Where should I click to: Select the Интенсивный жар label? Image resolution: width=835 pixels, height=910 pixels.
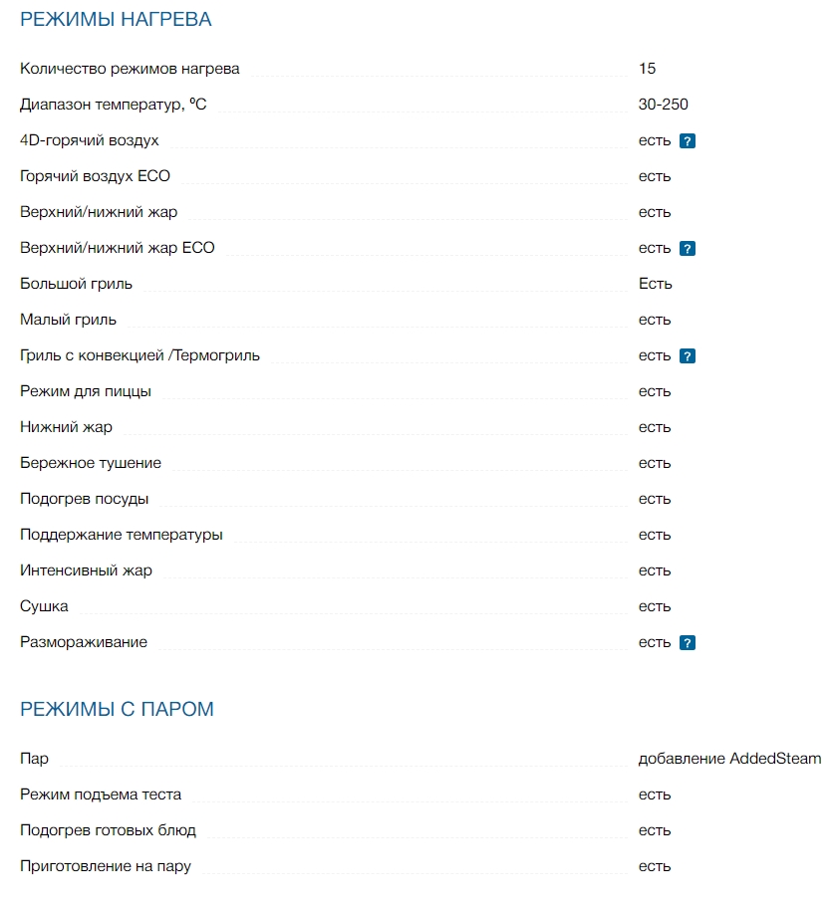click(x=86, y=570)
